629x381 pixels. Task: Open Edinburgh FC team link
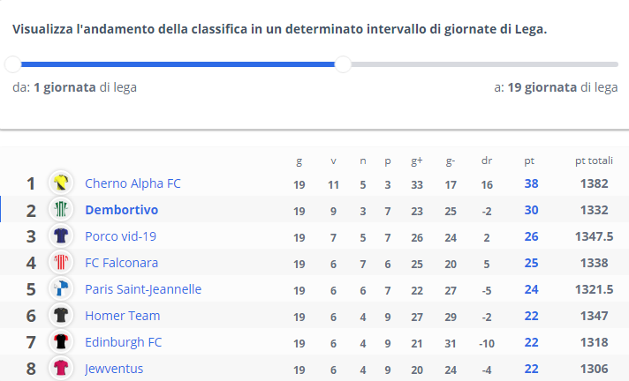pos(123,342)
